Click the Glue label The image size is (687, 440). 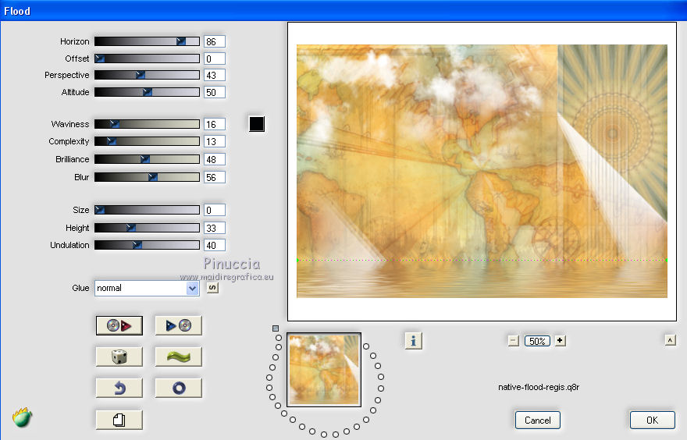[x=80, y=288]
